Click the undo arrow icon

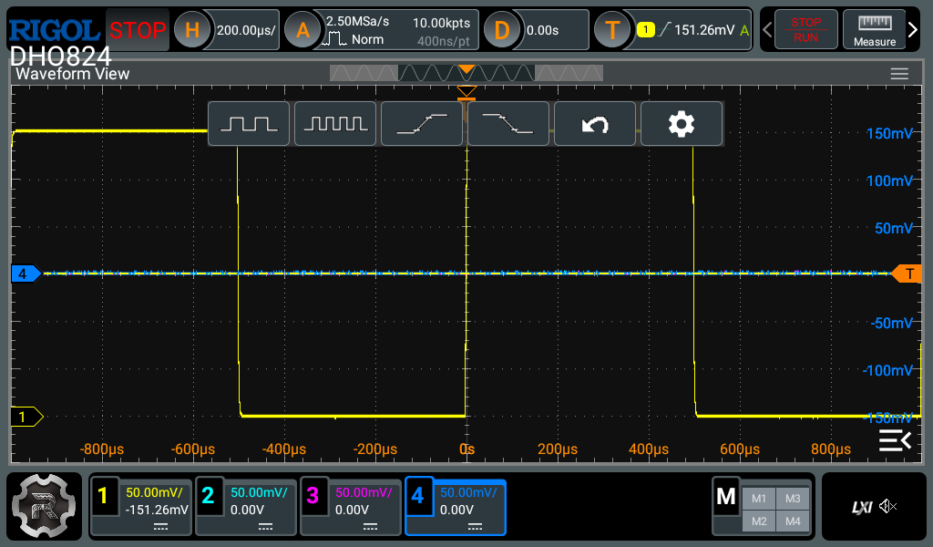[595, 124]
